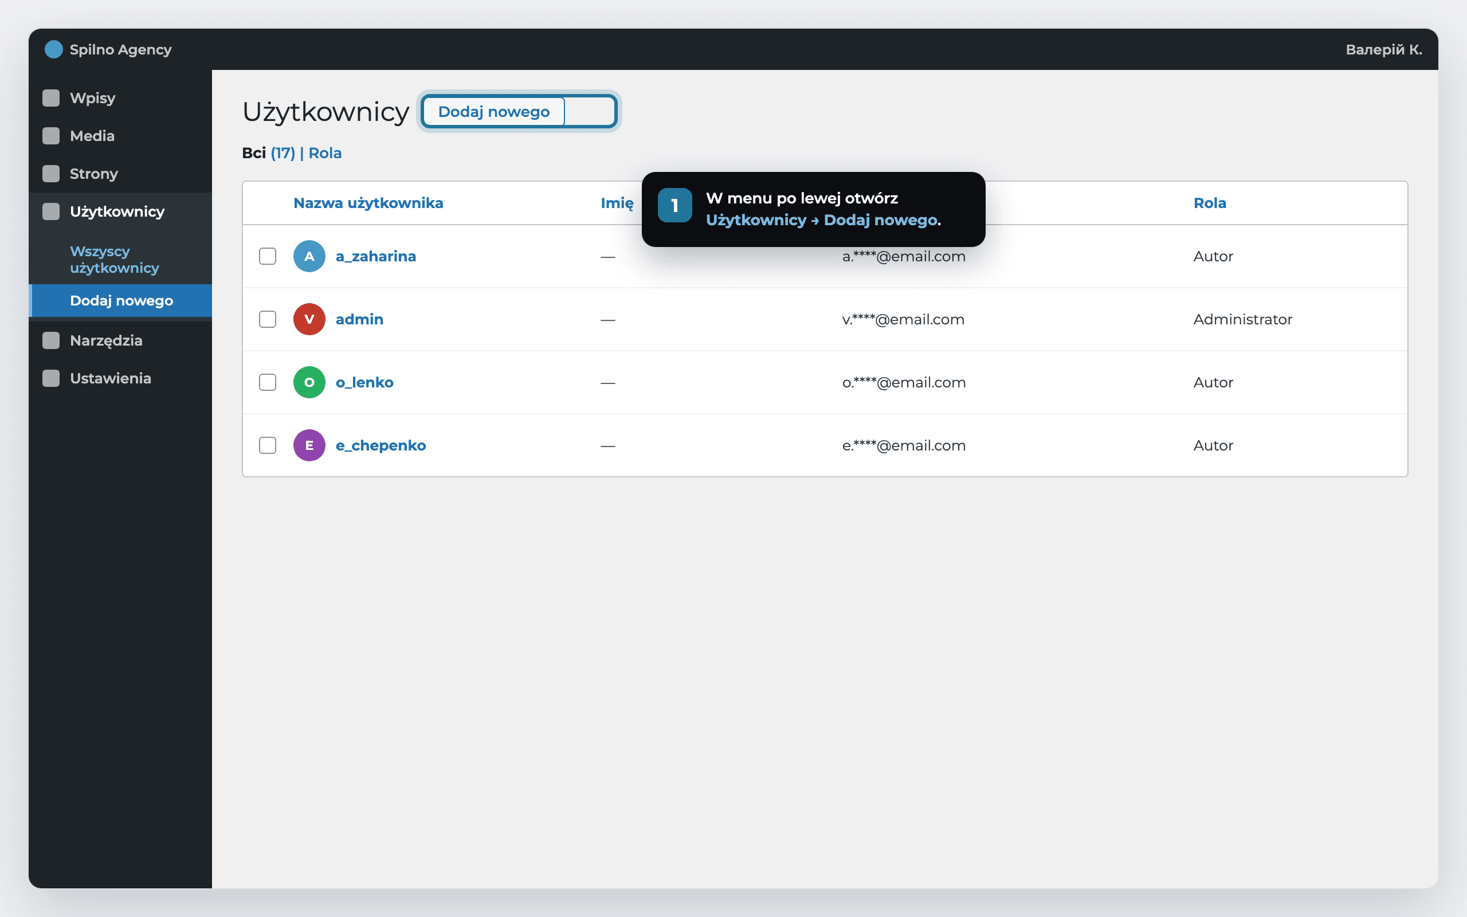
Task: Click o_lenko's green avatar
Action: coord(309,382)
